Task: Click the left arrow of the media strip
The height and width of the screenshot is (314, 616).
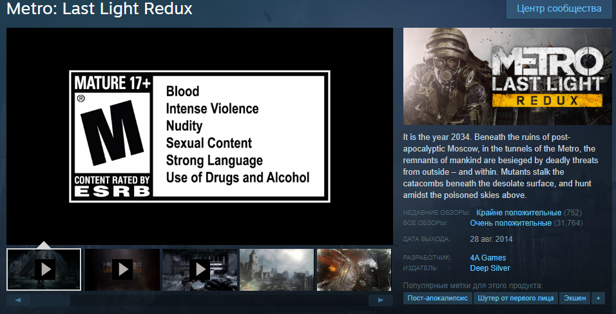Action: click(18, 300)
